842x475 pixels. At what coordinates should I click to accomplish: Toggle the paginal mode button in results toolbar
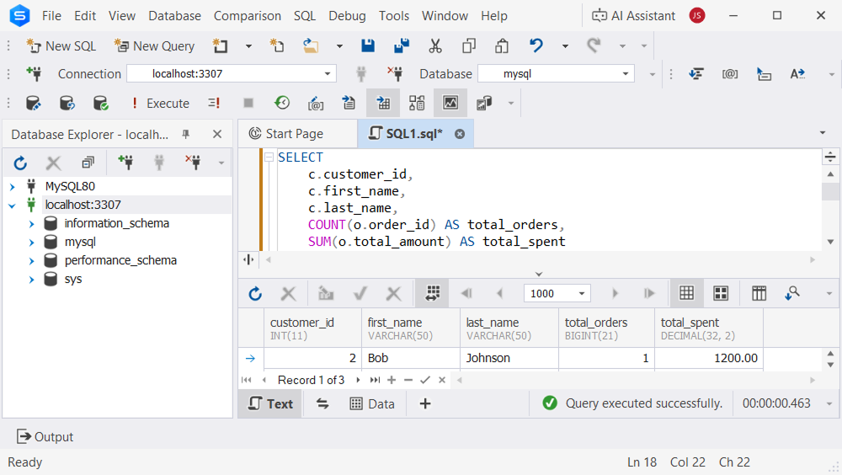pos(433,293)
